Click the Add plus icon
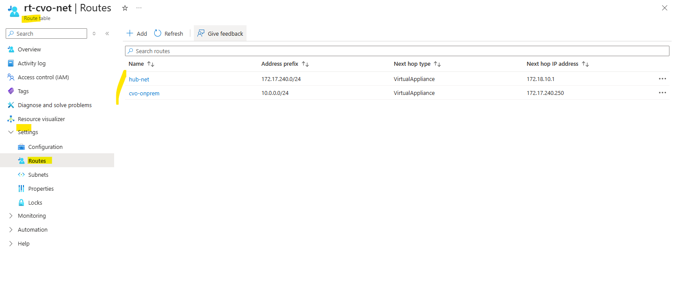Viewport: 676px width, 300px height. [129, 33]
